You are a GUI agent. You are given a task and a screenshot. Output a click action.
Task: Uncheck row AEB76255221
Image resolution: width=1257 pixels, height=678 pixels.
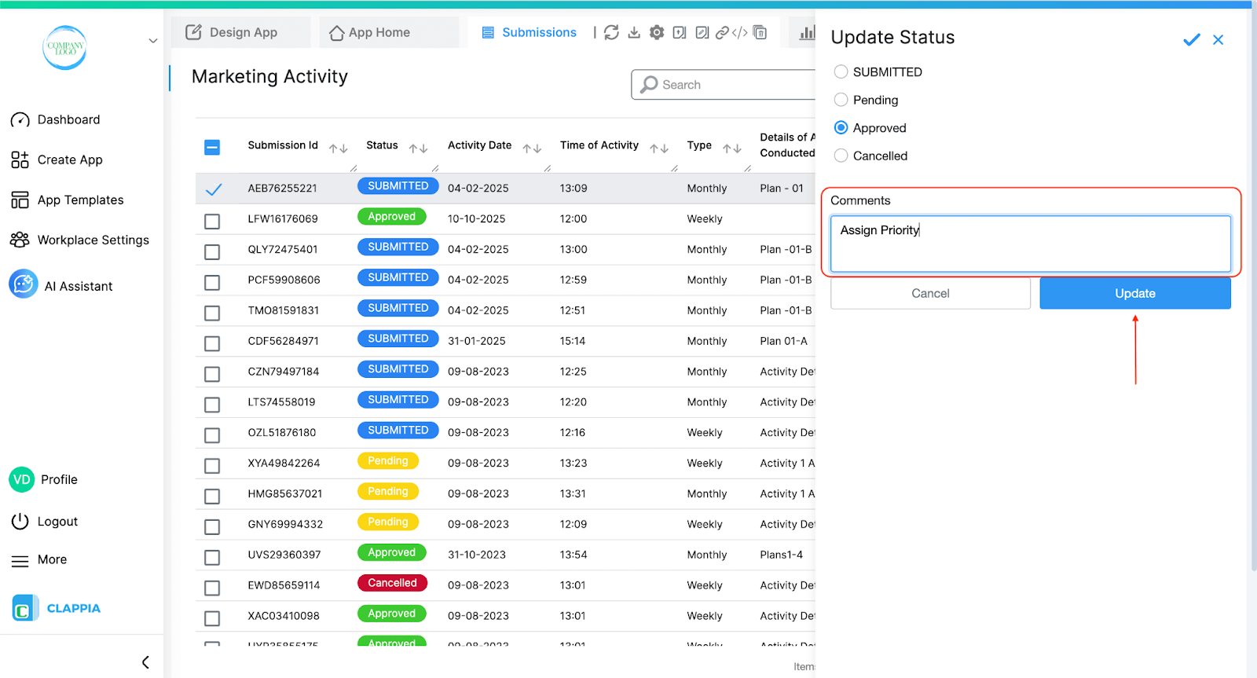pyautogui.click(x=213, y=189)
